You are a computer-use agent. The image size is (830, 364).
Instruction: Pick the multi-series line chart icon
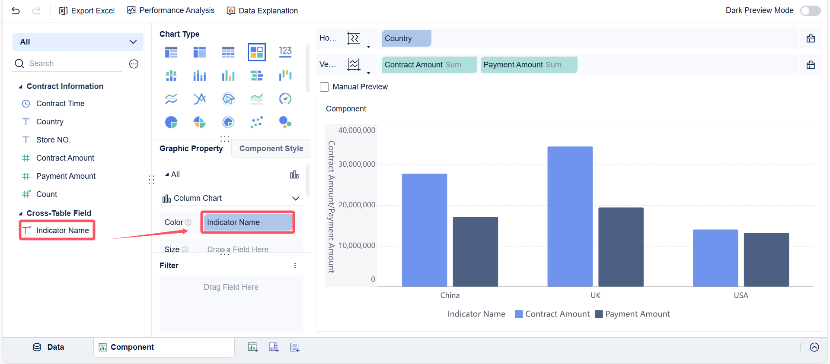(x=200, y=99)
